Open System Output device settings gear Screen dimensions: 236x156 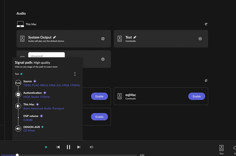[x=103, y=39]
